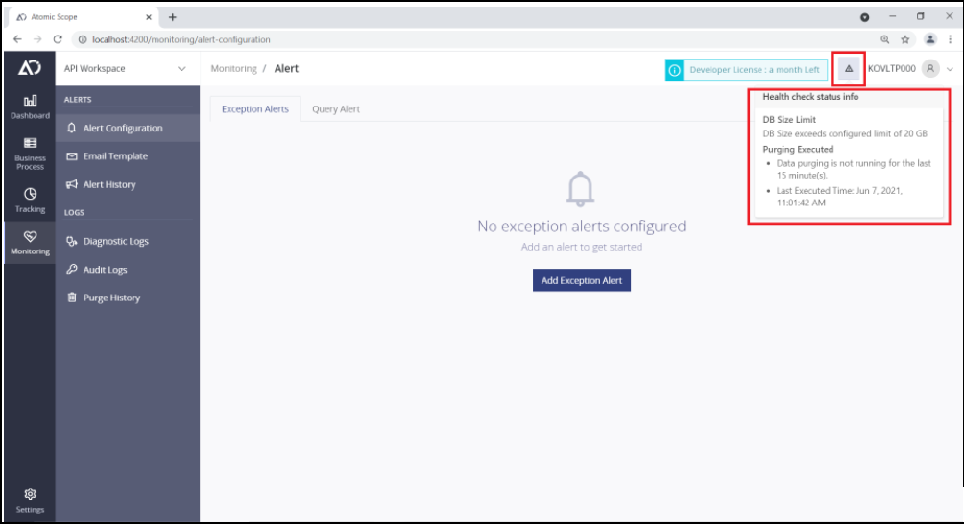Click the license info icon
964x525 pixels.
coord(675,70)
